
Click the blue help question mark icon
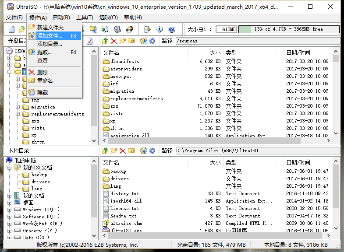[172, 29]
